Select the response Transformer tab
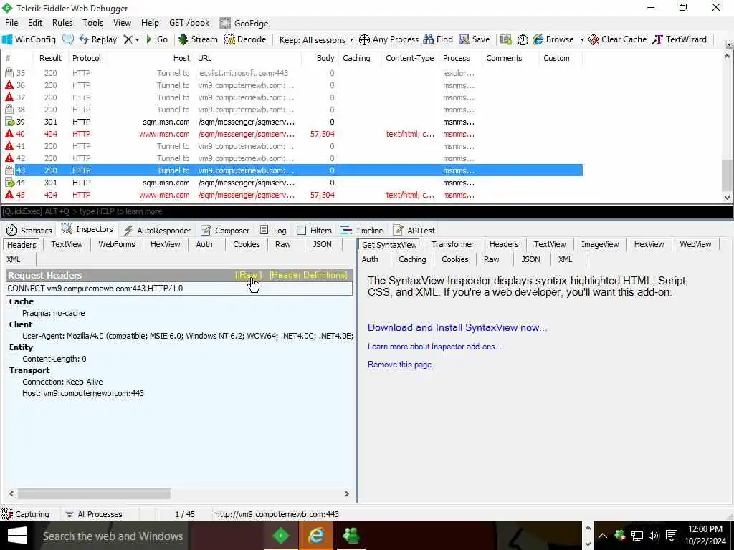This screenshot has width=734, height=550. (452, 244)
